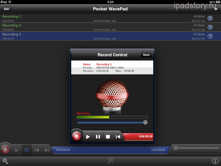Click the Recording 3 name field in dialog
This screenshot has height=166, width=221.
pyautogui.click(x=104, y=64)
